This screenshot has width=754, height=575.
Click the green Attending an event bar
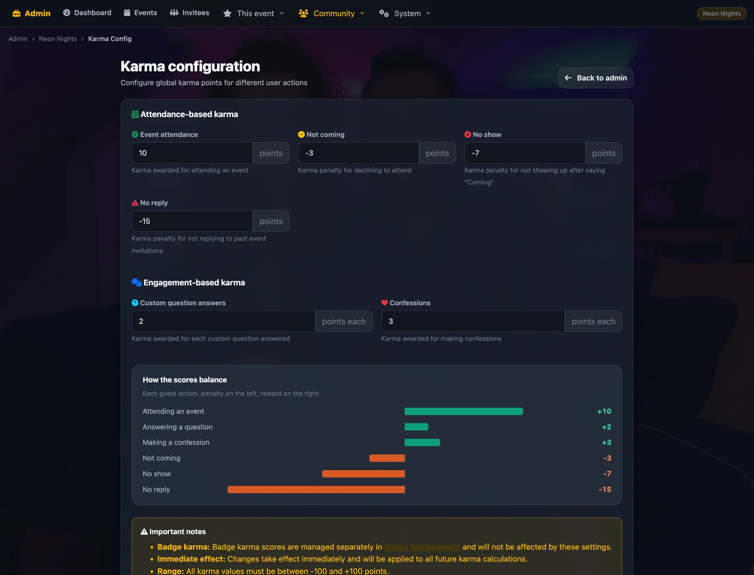(x=464, y=412)
